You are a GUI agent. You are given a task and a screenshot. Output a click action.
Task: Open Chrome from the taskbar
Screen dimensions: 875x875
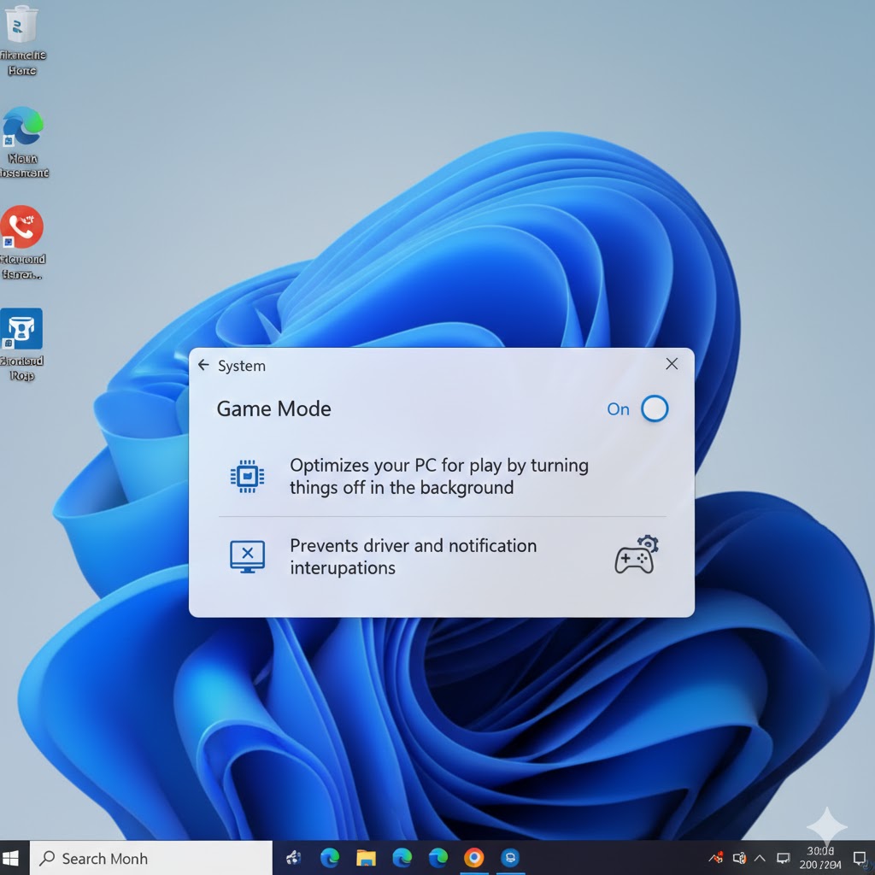[473, 858]
